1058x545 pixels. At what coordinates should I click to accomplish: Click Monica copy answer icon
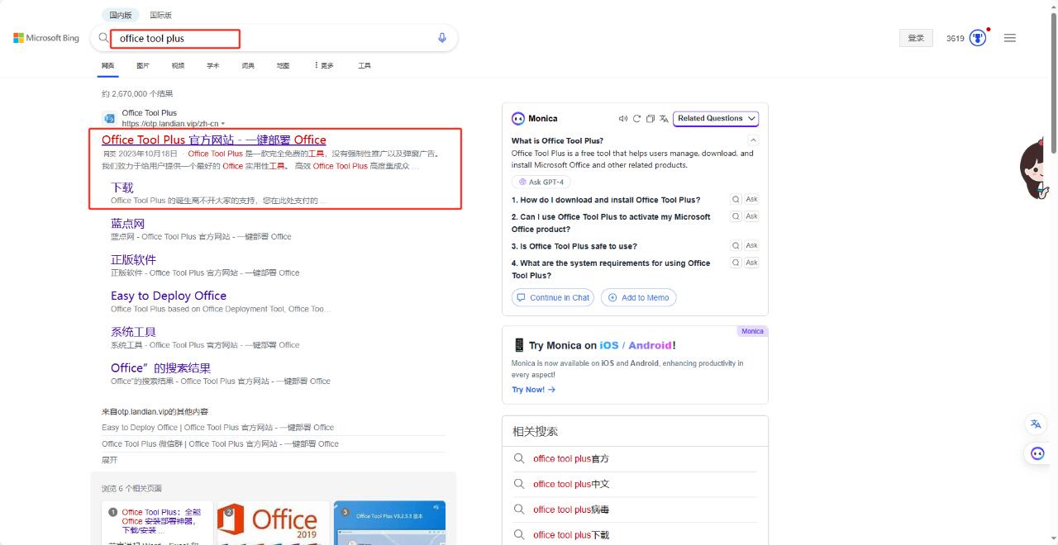point(650,118)
